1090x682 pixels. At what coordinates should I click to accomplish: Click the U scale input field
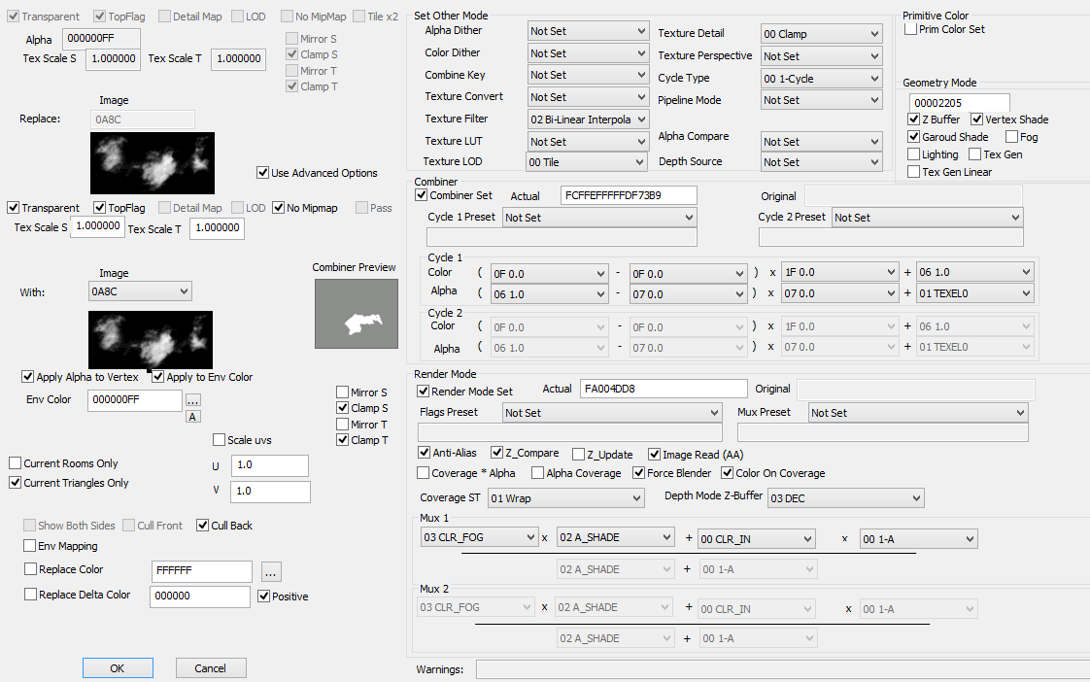pyautogui.click(x=270, y=465)
